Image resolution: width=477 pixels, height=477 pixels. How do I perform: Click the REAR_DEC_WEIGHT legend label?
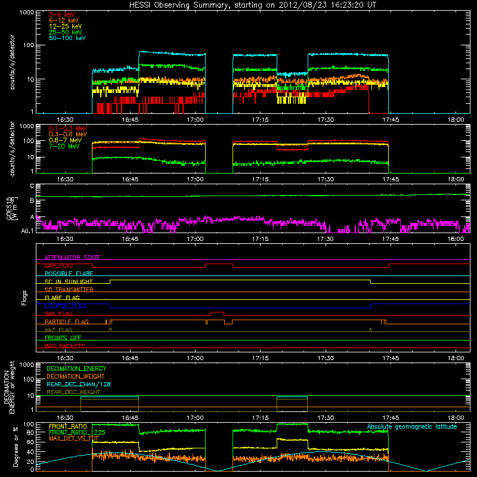point(73,392)
